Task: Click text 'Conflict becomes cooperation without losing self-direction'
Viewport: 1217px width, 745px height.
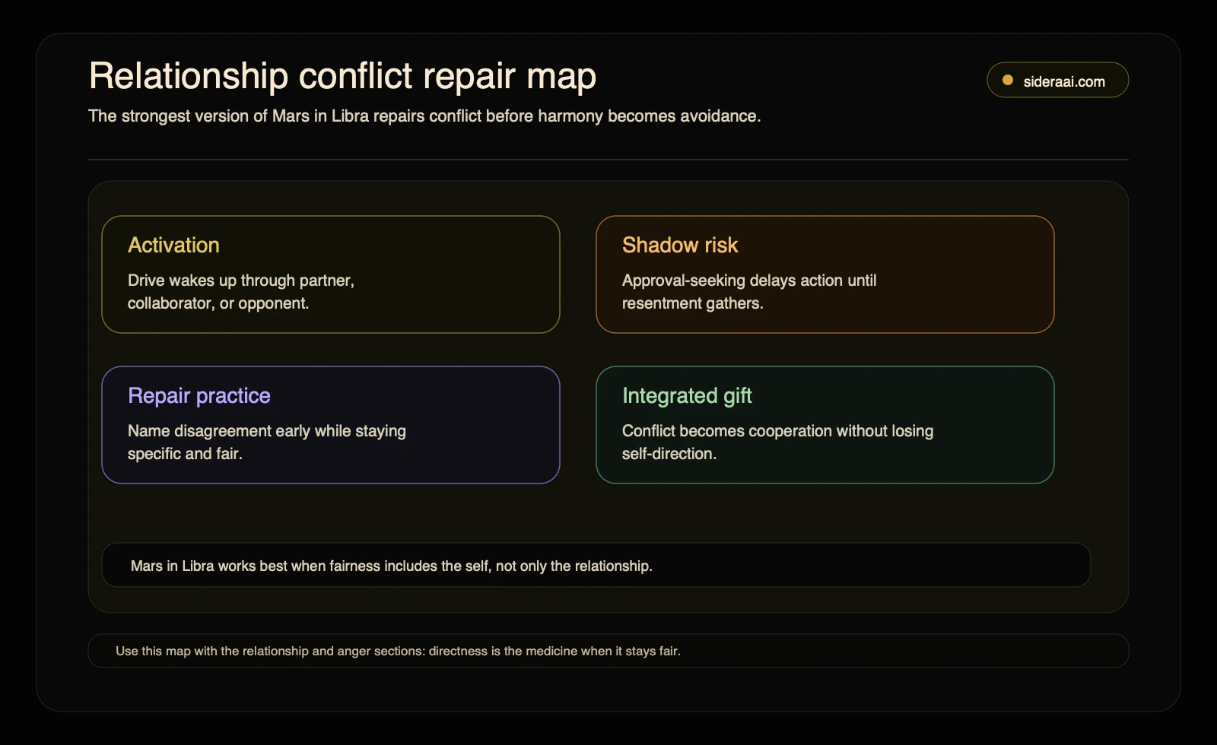Action: coord(777,442)
